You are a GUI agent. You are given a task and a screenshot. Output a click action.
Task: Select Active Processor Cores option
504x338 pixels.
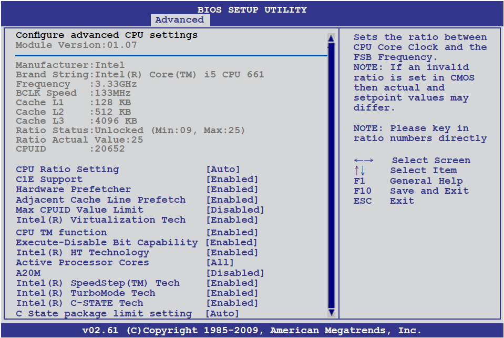(83, 263)
